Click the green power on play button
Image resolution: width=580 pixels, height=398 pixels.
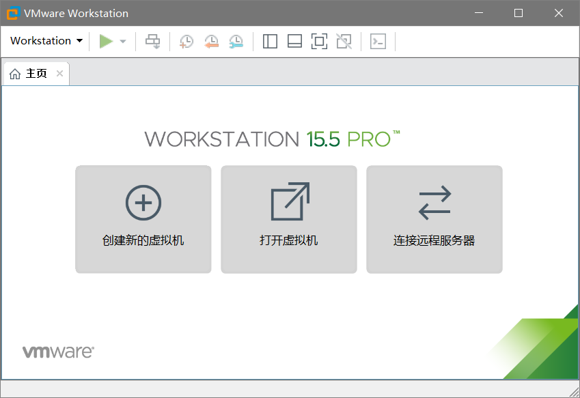coord(105,42)
